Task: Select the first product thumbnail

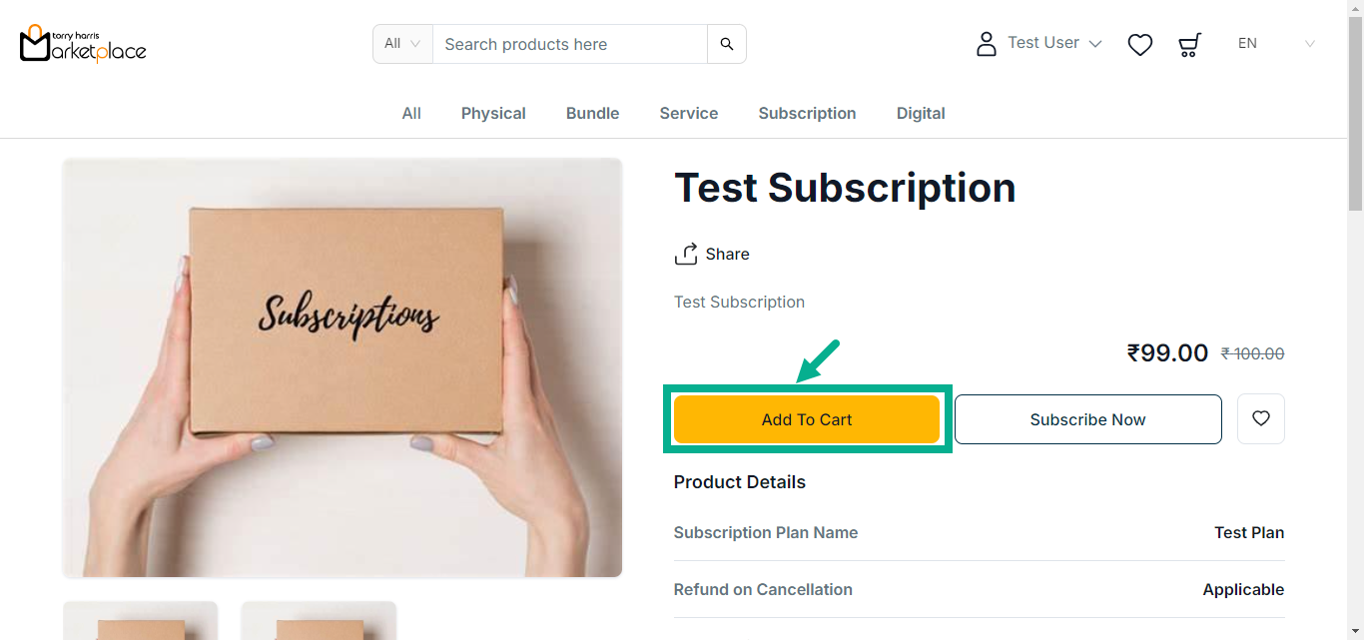Action: (141, 621)
